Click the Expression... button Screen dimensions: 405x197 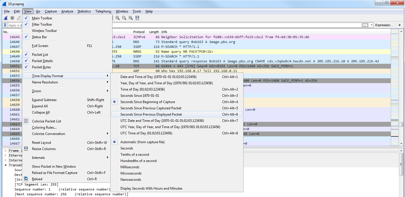tap(384, 25)
